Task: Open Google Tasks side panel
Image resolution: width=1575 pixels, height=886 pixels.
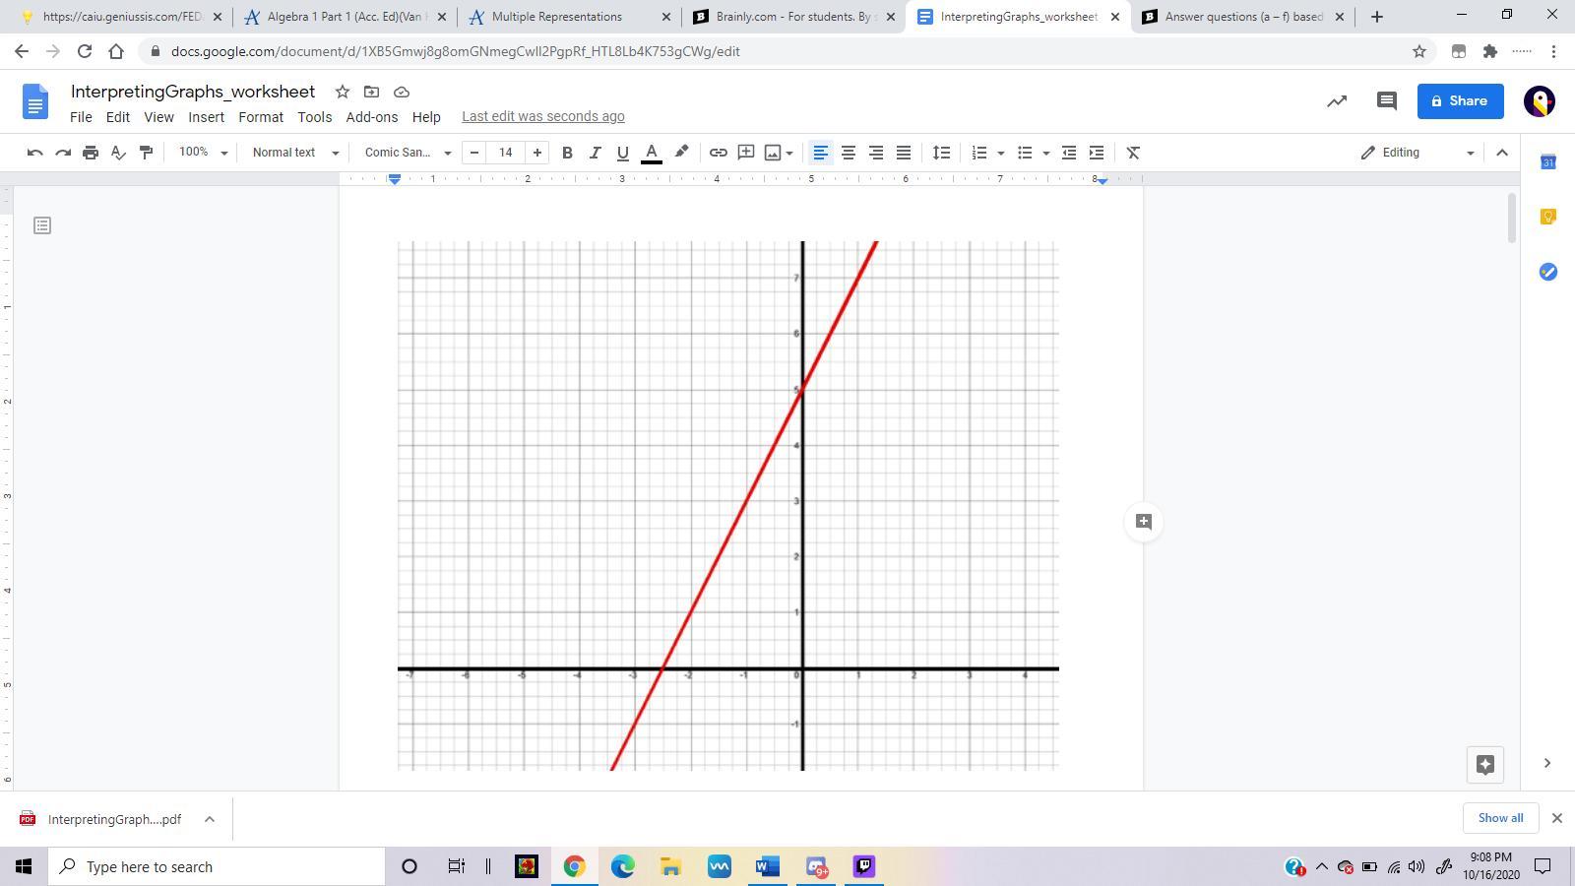Action: 1548,272
